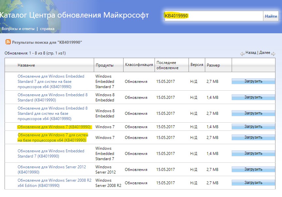Sort by the Последнее обновление column header
This screenshot has height=197, width=282.
point(167,65)
